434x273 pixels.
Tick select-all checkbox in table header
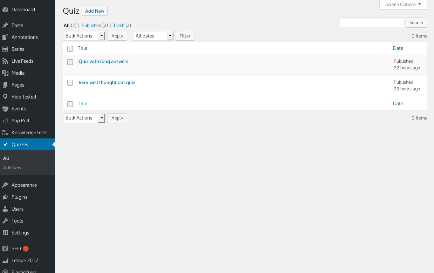click(70, 49)
